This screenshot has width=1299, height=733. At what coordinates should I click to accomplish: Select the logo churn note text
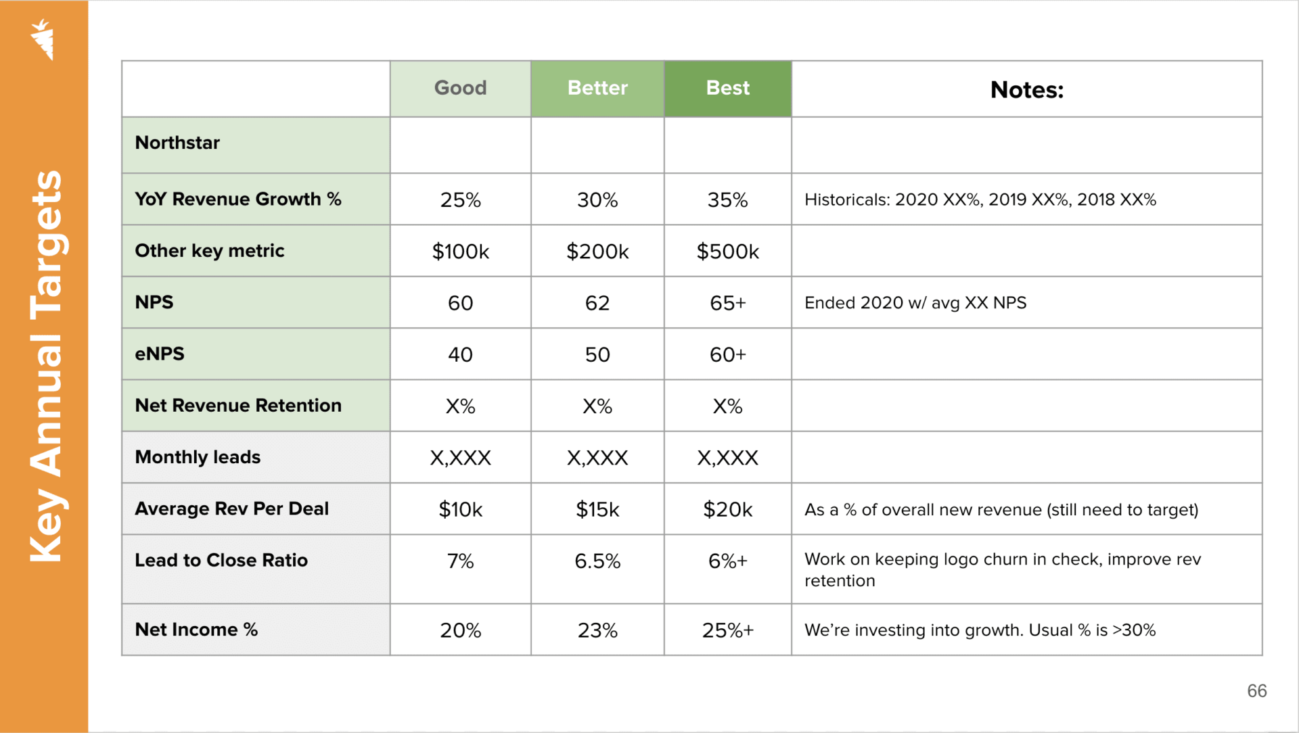tap(1002, 569)
